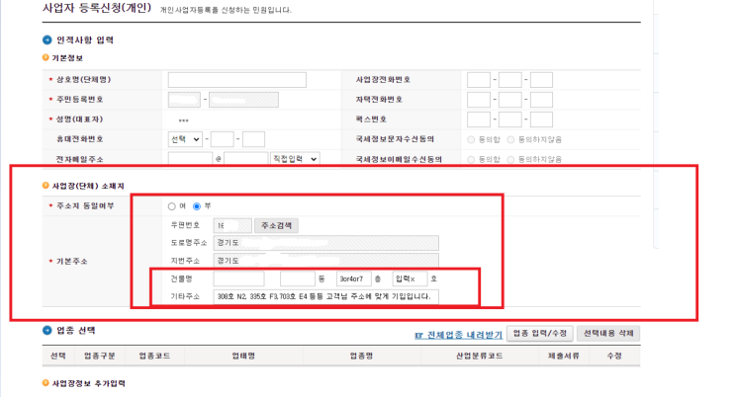Click the 업종 입력/수정 button

[x=539, y=334]
